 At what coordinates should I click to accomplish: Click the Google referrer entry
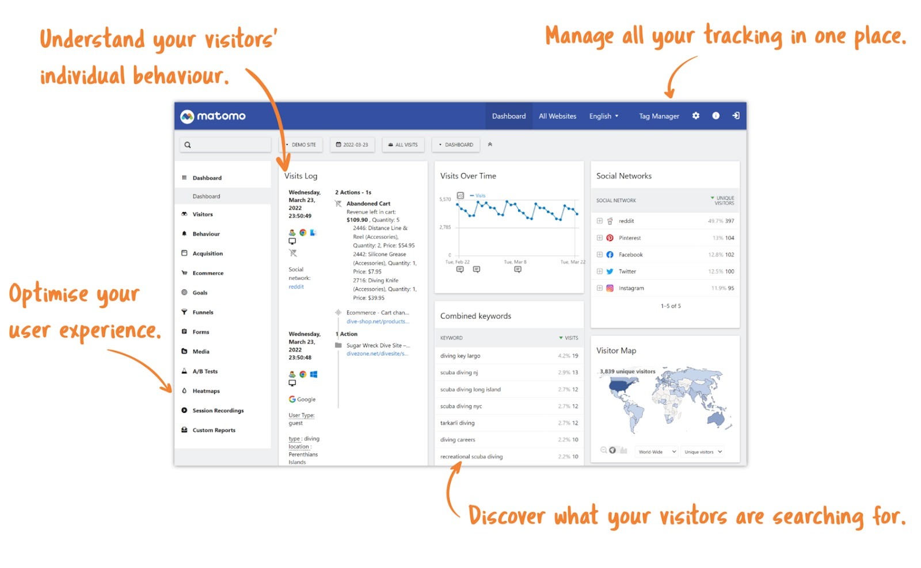302,399
